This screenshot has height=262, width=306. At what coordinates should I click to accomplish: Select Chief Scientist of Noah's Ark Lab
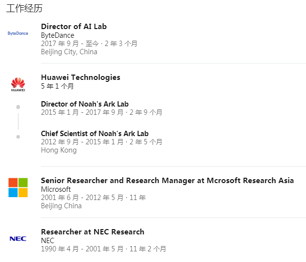94,134
